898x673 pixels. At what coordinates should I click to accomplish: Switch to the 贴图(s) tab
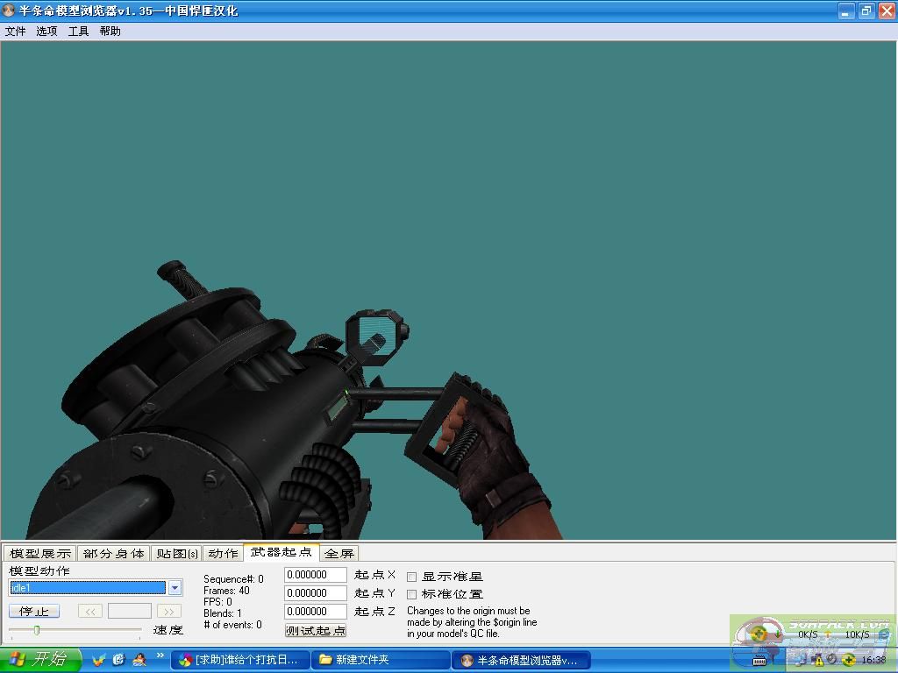tap(177, 553)
